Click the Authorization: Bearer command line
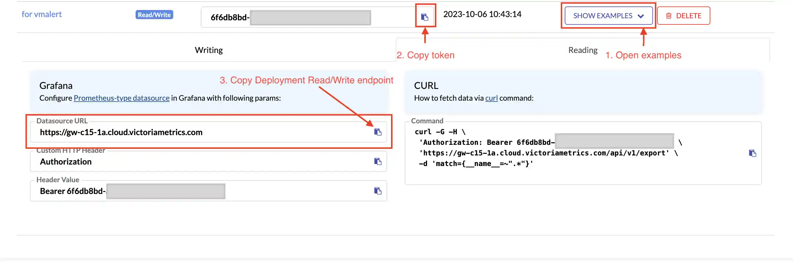The image size is (793, 262). coord(550,142)
